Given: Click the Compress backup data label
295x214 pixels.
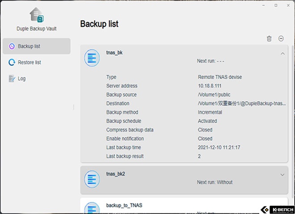Looking at the screenshot, I should [130, 130].
